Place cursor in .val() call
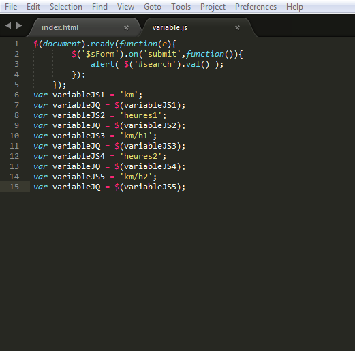The width and height of the screenshot is (355, 351). click(x=196, y=64)
